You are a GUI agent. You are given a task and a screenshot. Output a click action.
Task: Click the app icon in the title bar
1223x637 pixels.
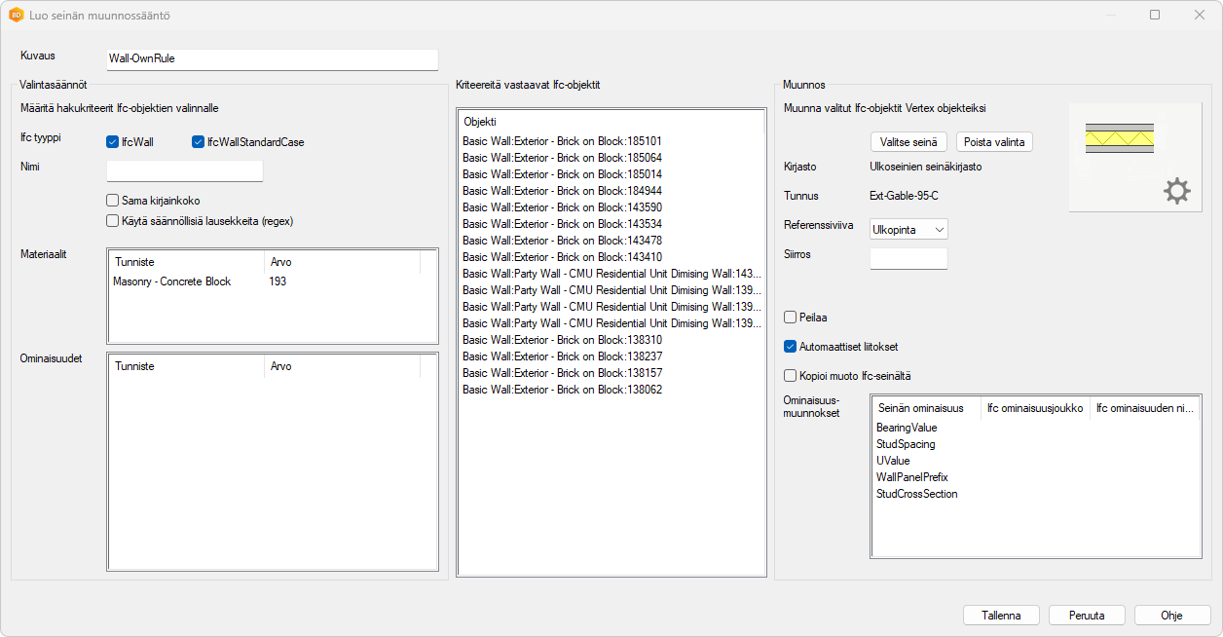(x=16, y=16)
